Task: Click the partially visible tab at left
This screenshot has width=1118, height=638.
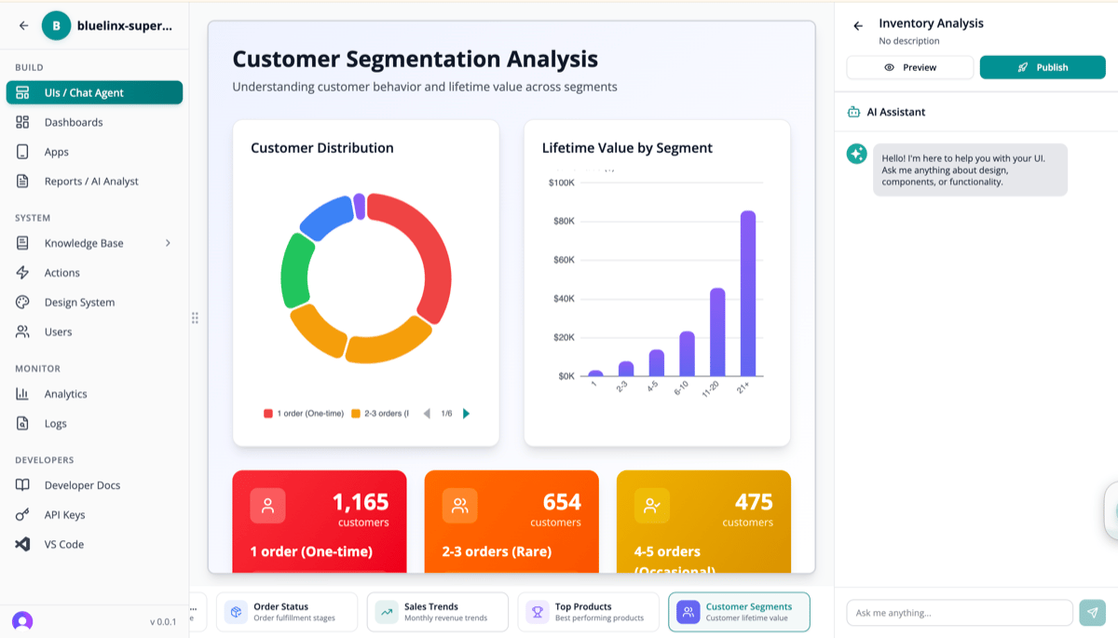Action: click(198, 612)
